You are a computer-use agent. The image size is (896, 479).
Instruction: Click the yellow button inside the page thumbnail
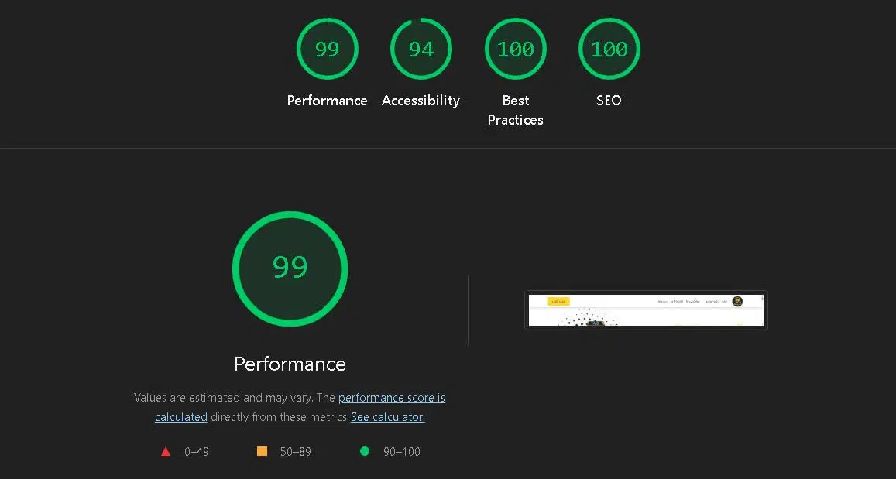click(x=558, y=302)
